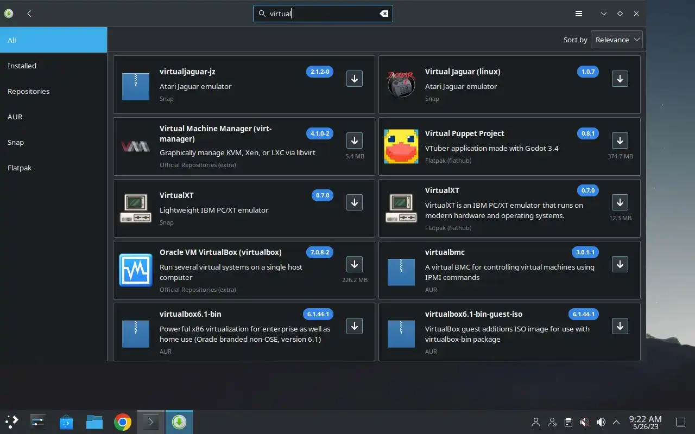The image size is (695, 434).
Task: Click the Virtual Puppet Project duck icon
Action: [x=401, y=146]
